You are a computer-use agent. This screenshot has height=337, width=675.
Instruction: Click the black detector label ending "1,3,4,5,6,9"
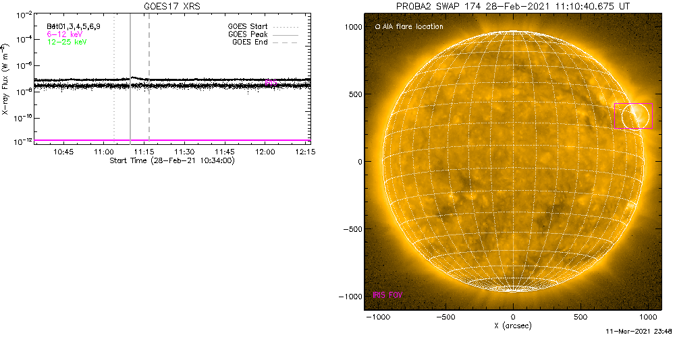(73, 26)
